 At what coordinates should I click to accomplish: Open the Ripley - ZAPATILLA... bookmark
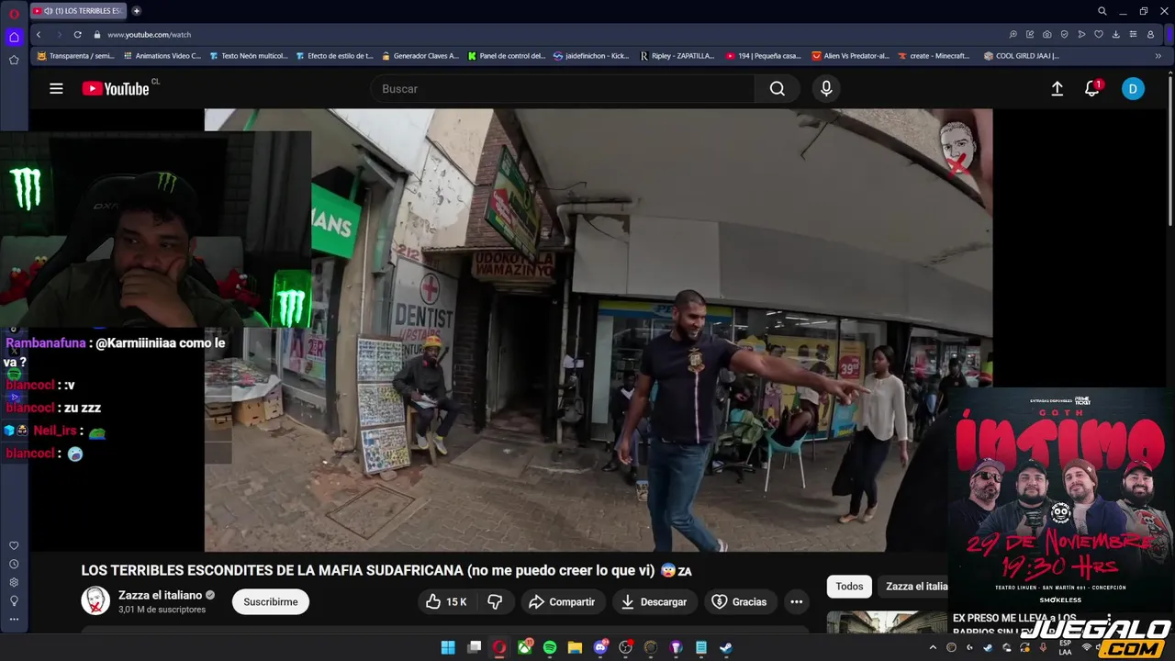677,56
